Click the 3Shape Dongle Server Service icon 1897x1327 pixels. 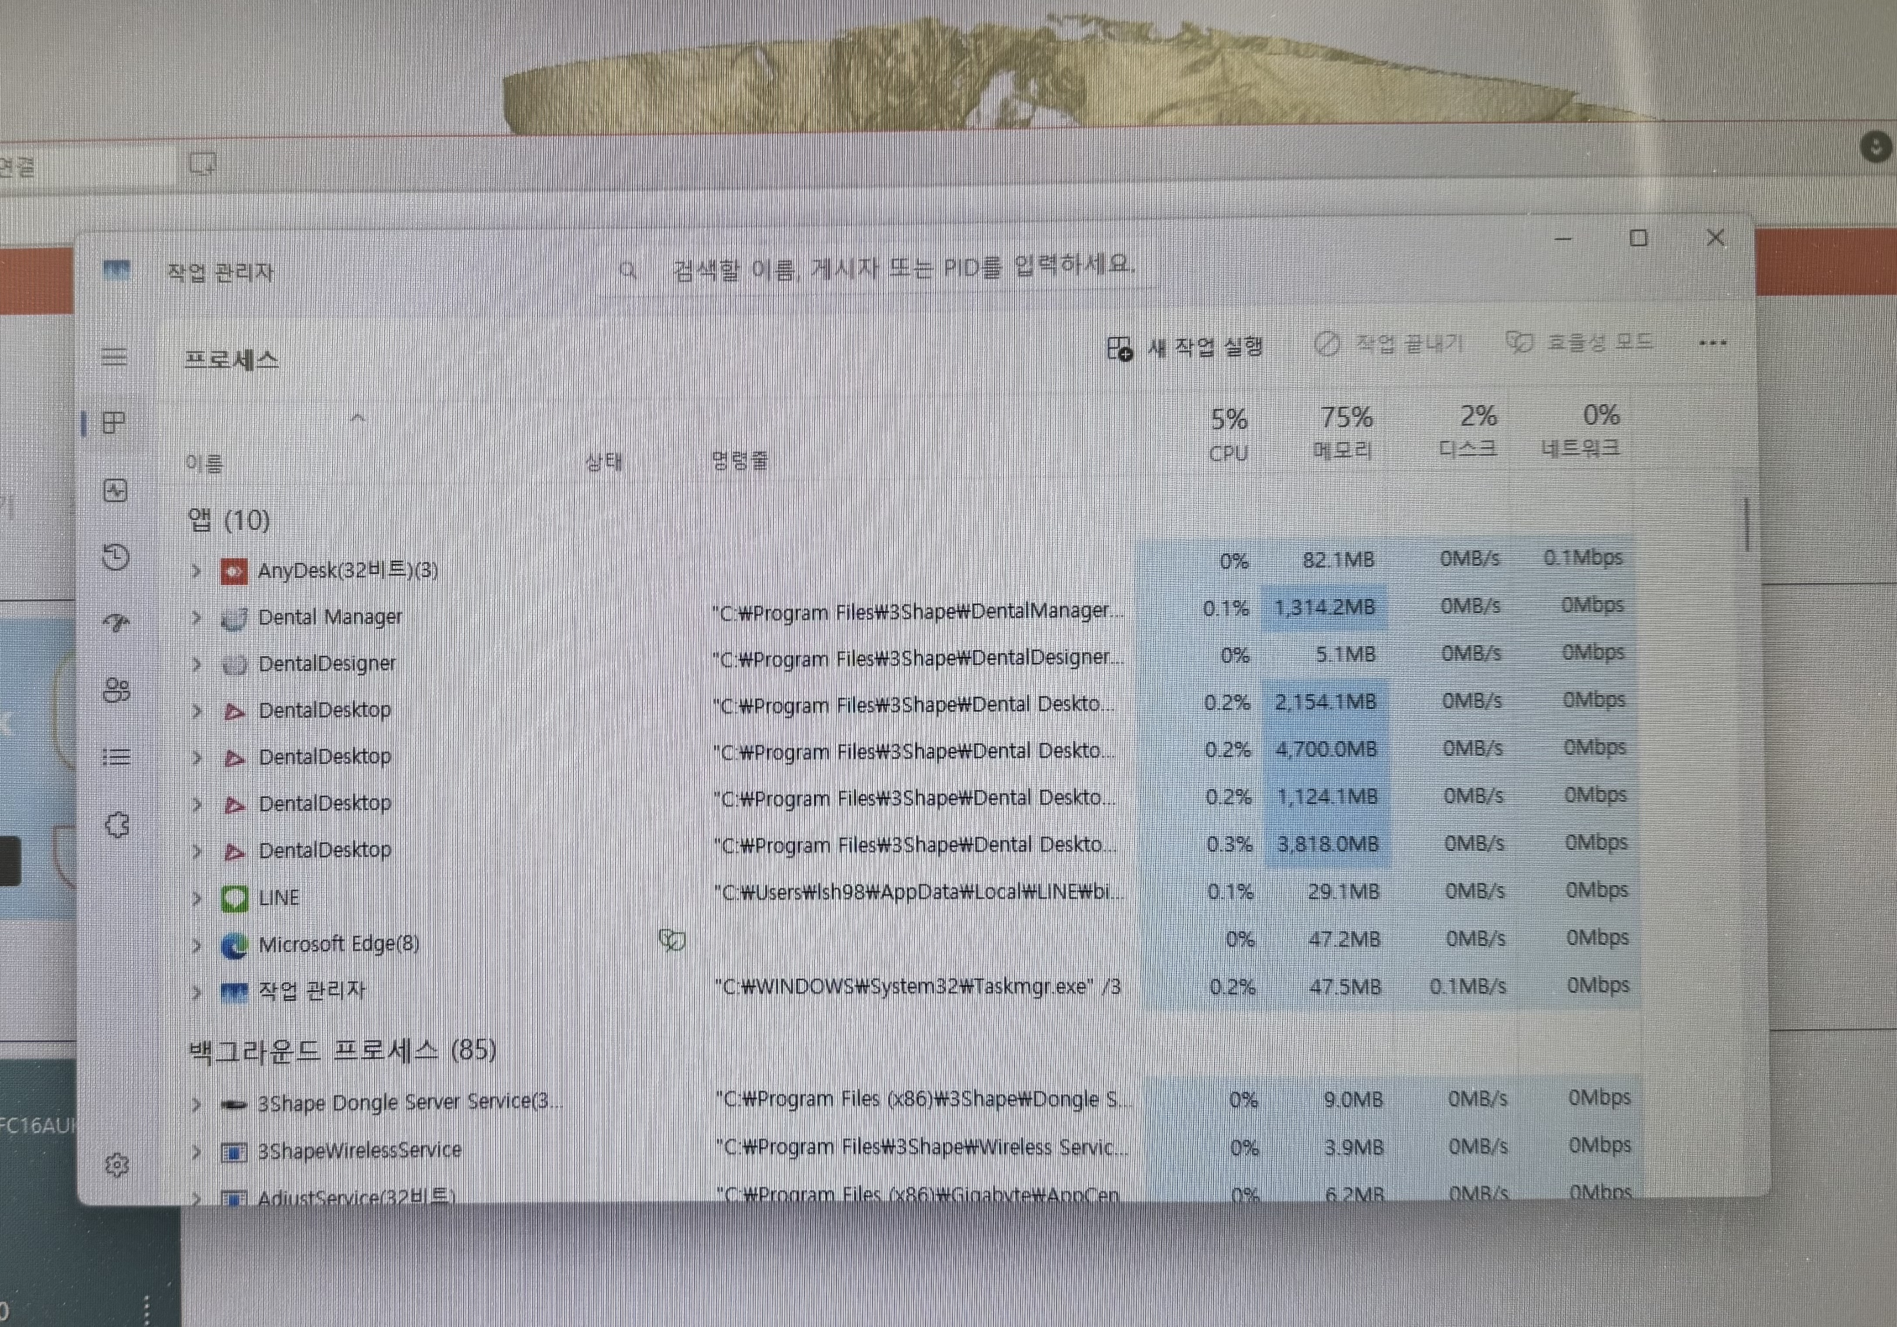234,1104
